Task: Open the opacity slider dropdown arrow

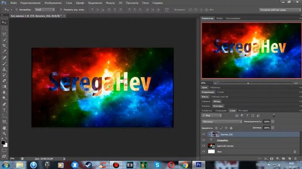Action: (x=273, y=122)
